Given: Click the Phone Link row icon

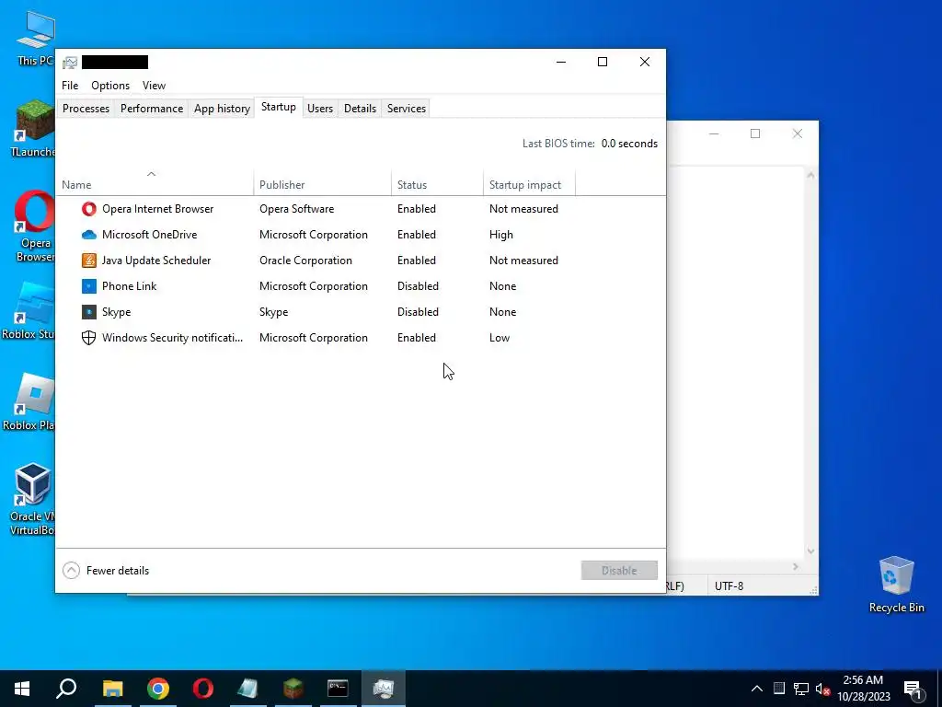Looking at the screenshot, I should (x=89, y=286).
